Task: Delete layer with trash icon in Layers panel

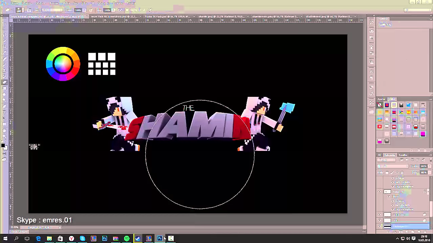Action: pos(425,232)
